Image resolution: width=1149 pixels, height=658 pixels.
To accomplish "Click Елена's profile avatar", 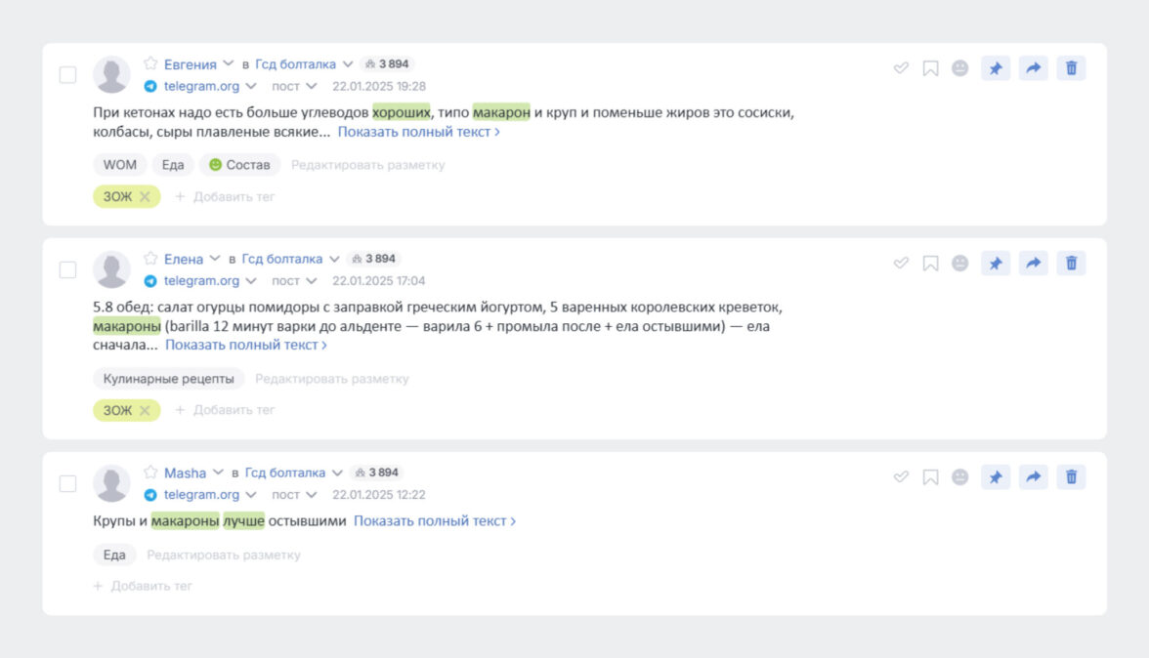I will [x=111, y=268].
